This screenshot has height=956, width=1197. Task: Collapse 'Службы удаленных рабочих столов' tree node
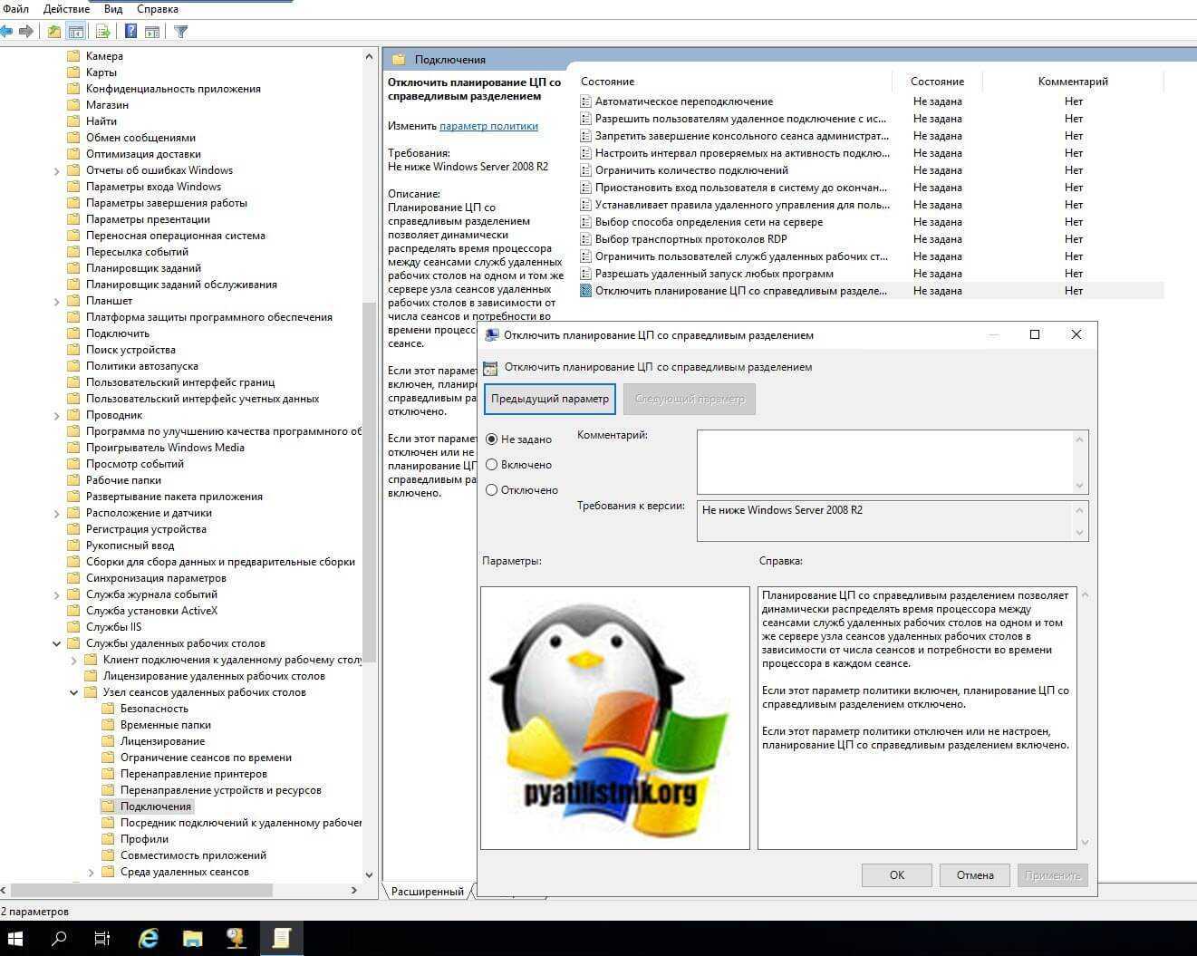click(57, 644)
